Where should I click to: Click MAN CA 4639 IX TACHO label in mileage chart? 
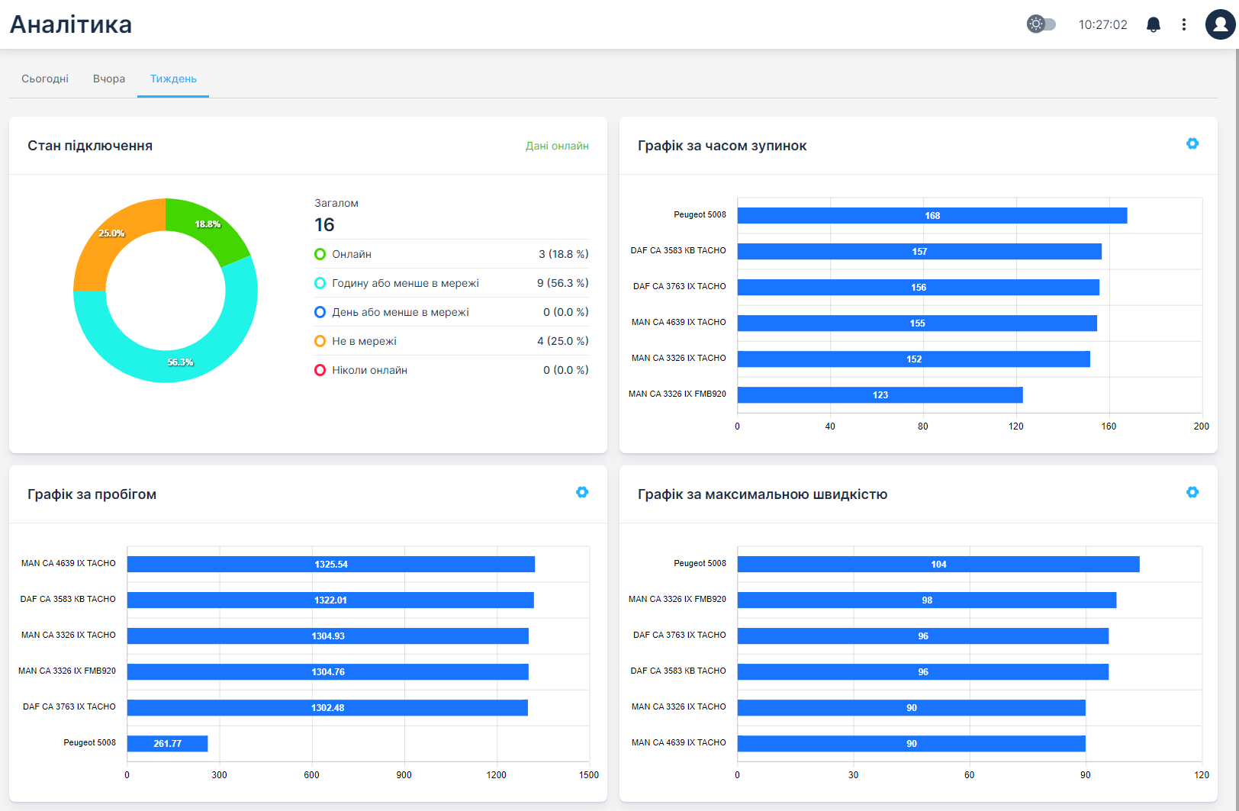click(69, 563)
